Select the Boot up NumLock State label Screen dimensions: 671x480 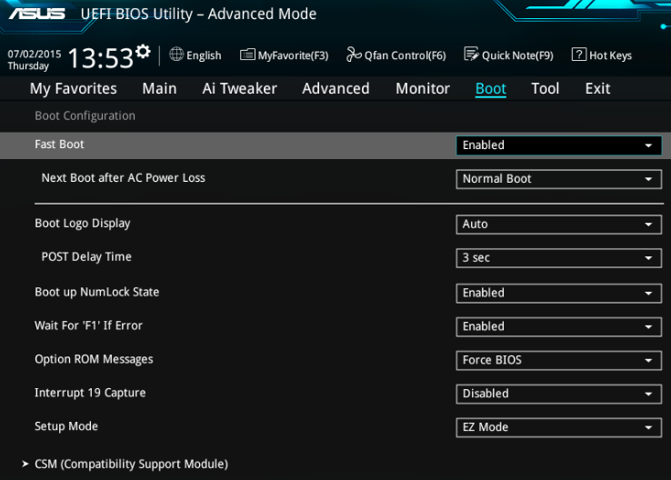coord(96,292)
